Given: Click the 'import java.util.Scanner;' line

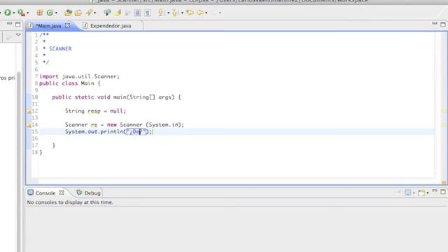Looking at the screenshot, I should point(79,76).
